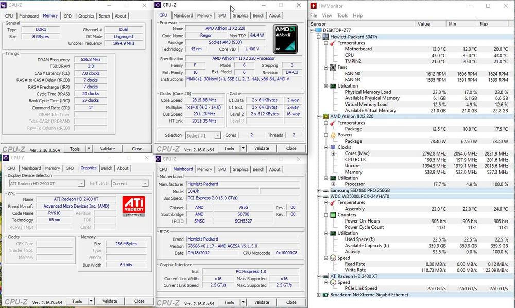Expand the Cores (Max) clock entry

pyautogui.click(x=333, y=153)
